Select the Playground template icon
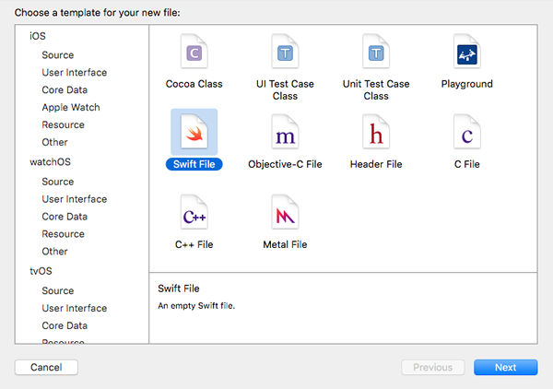Screen dimensions: 553x389 467,53
